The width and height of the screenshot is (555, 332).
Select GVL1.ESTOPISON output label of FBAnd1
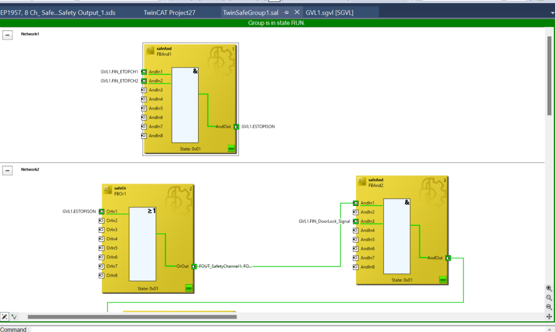[258, 127]
